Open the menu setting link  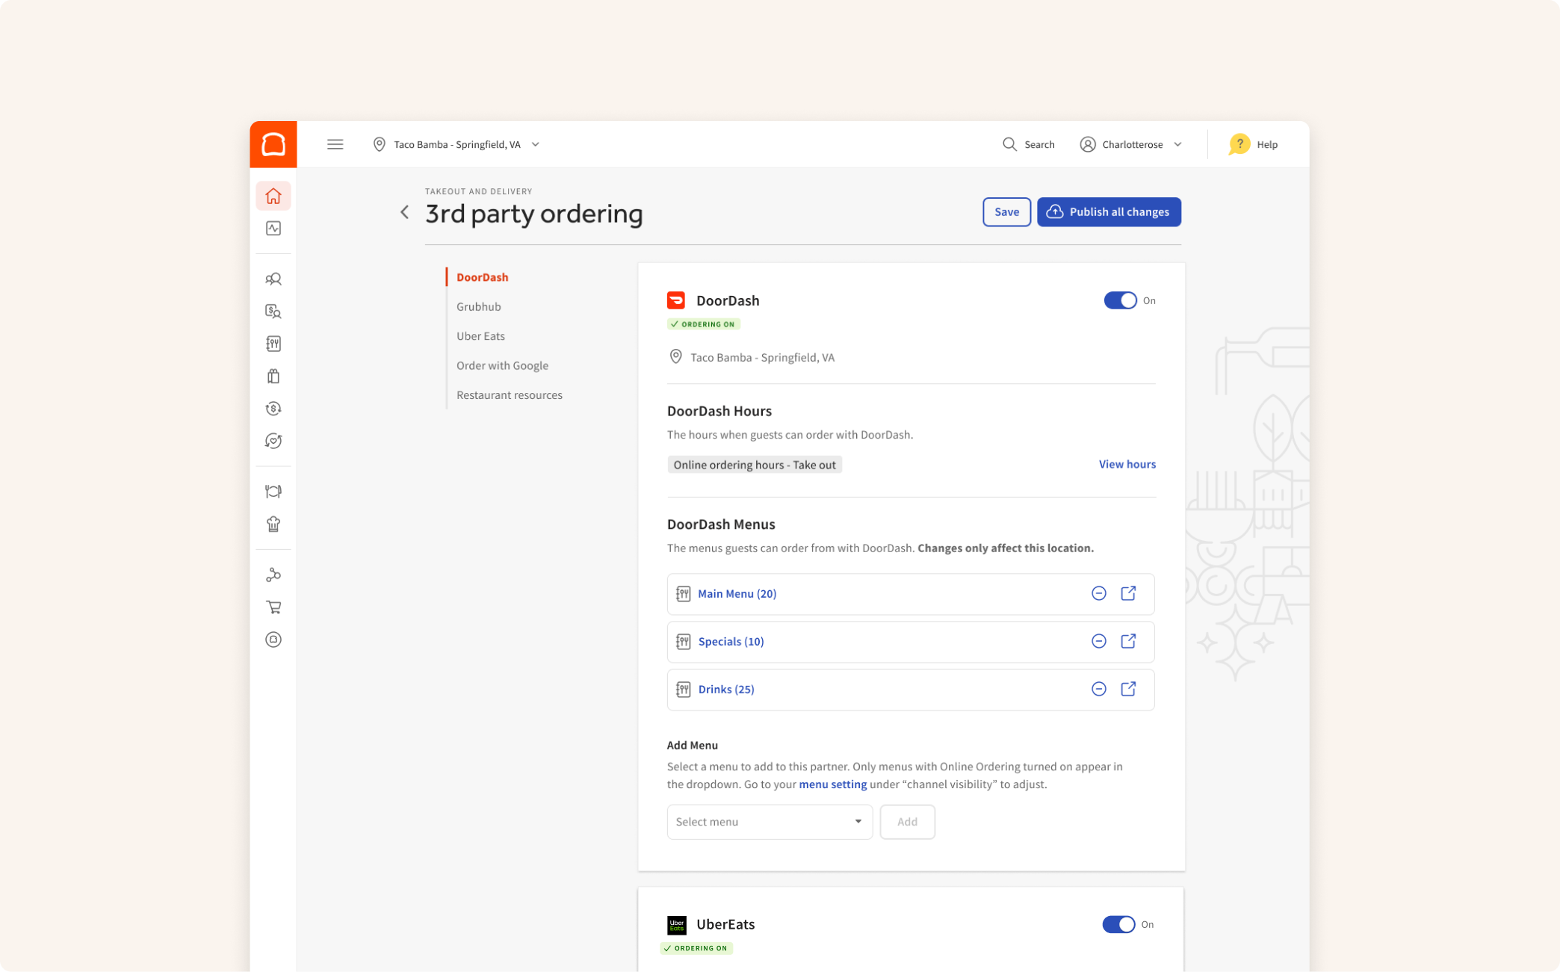[832, 784]
